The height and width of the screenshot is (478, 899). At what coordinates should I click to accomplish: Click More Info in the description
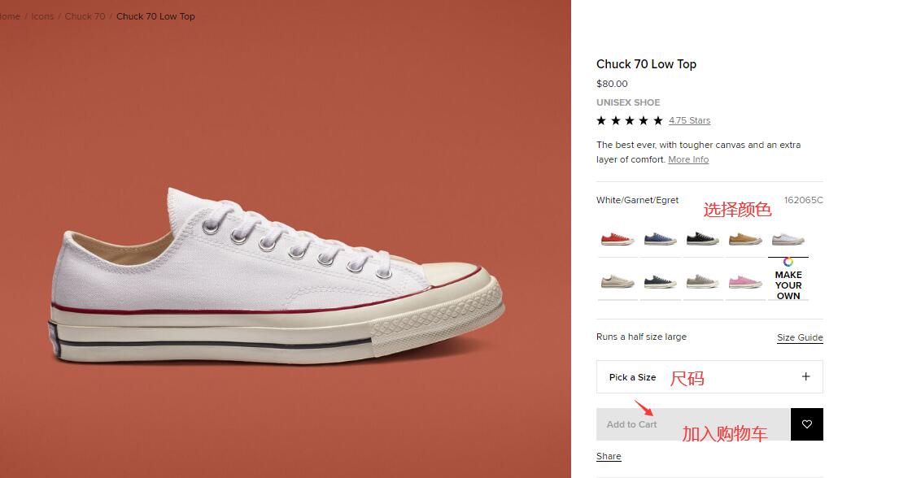(x=688, y=159)
